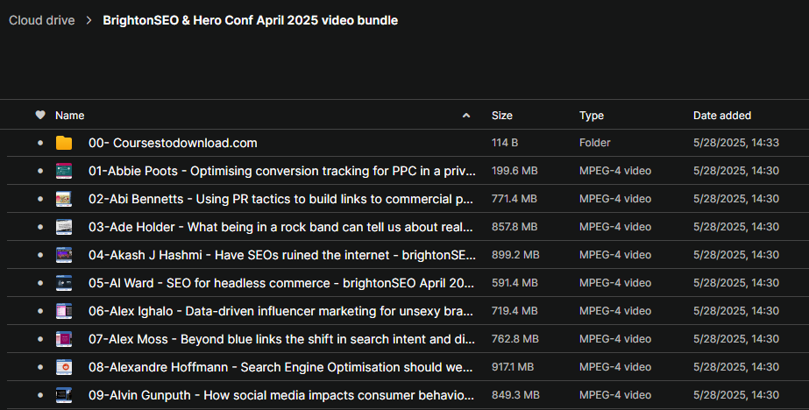Click the breadcrumb chevron separator
This screenshot has width=809, height=410.
click(x=89, y=21)
